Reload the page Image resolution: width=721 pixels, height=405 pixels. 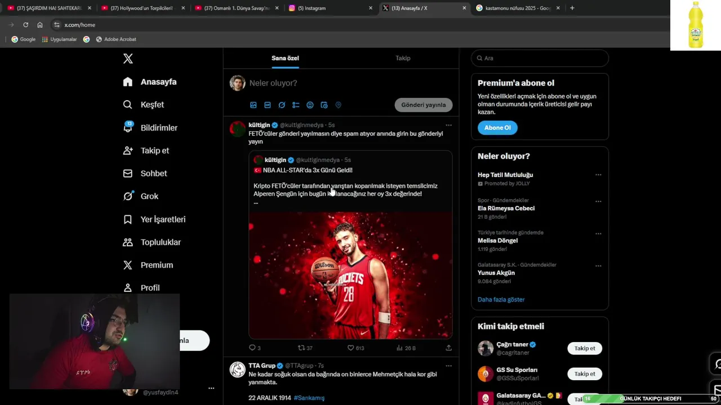point(25,25)
